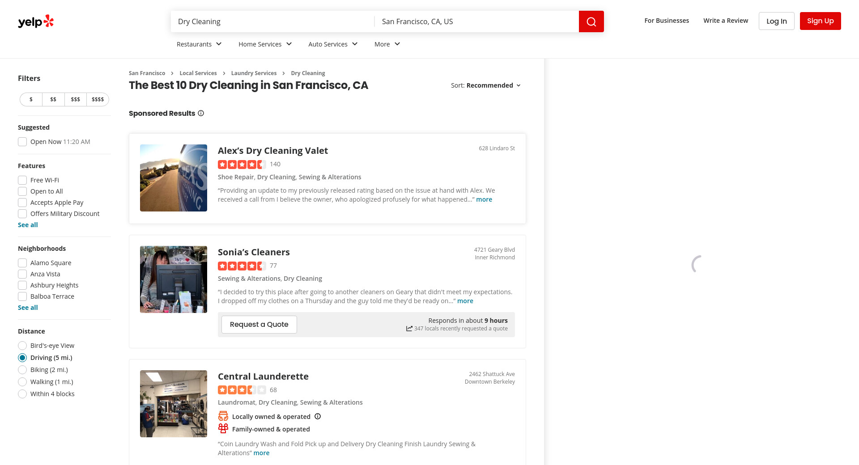Image resolution: width=859 pixels, height=465 pixels.
Task: Select Walking (1 mi.) distance option
Action: [x=22, y=382]
